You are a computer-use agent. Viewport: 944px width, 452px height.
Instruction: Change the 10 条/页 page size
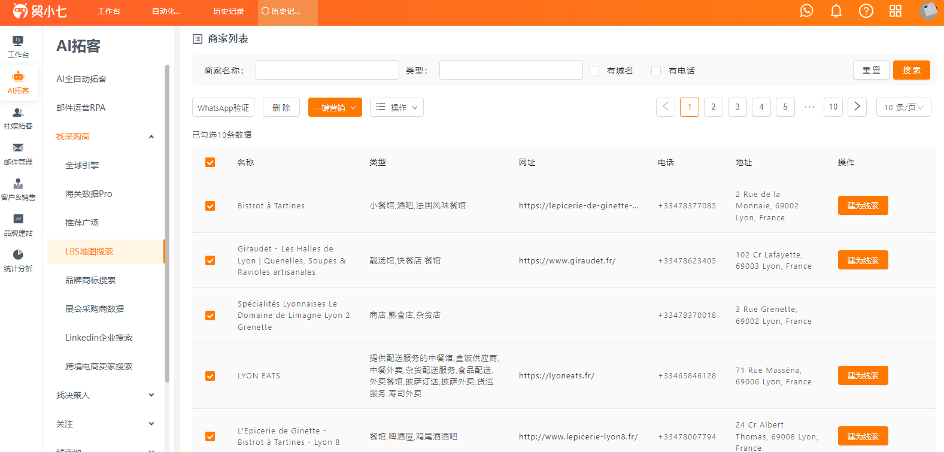pyautogui.click(x=904, y=107)
